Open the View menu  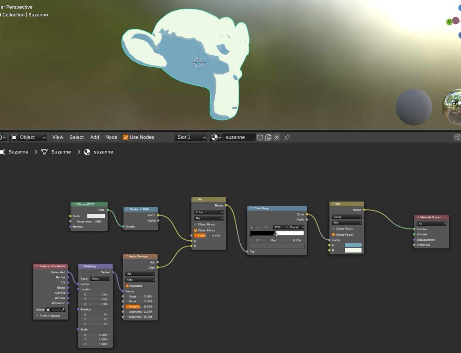click(58, 137)
